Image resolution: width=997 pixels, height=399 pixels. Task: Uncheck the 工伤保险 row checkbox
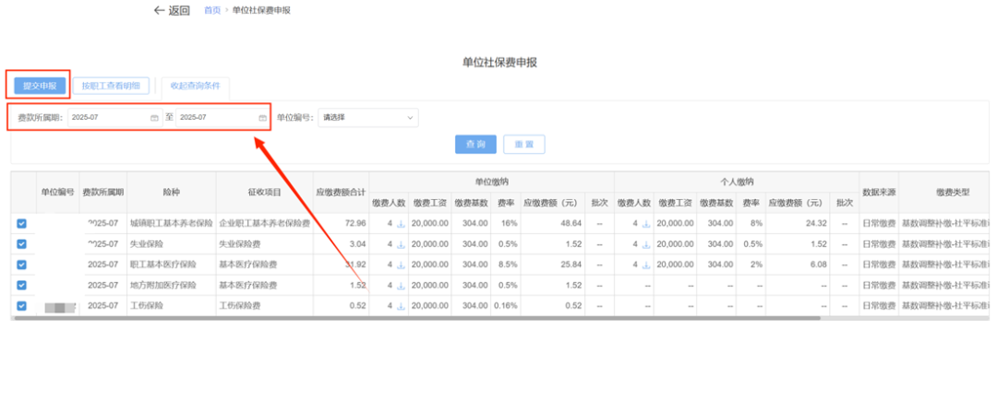[22, 306]
